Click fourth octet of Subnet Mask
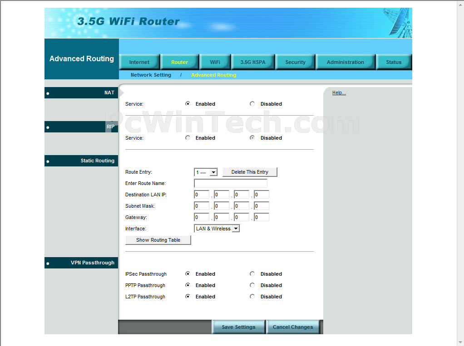The image size is (464, 346). click(262, 206)
